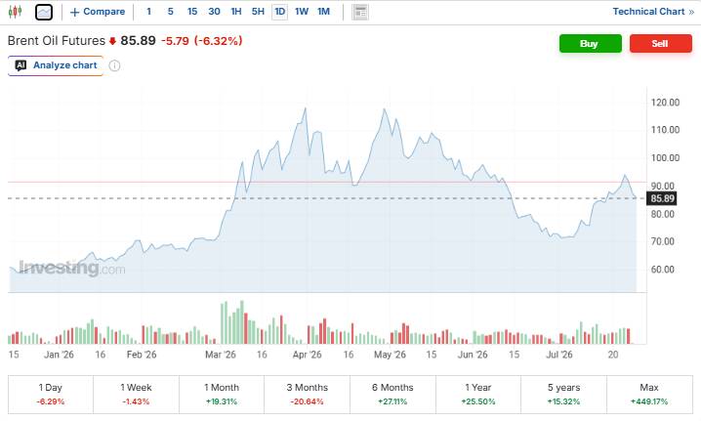Set the 5 minute interval
The height and width of the screenshot is (421, 701).
[x=170, y=12]
